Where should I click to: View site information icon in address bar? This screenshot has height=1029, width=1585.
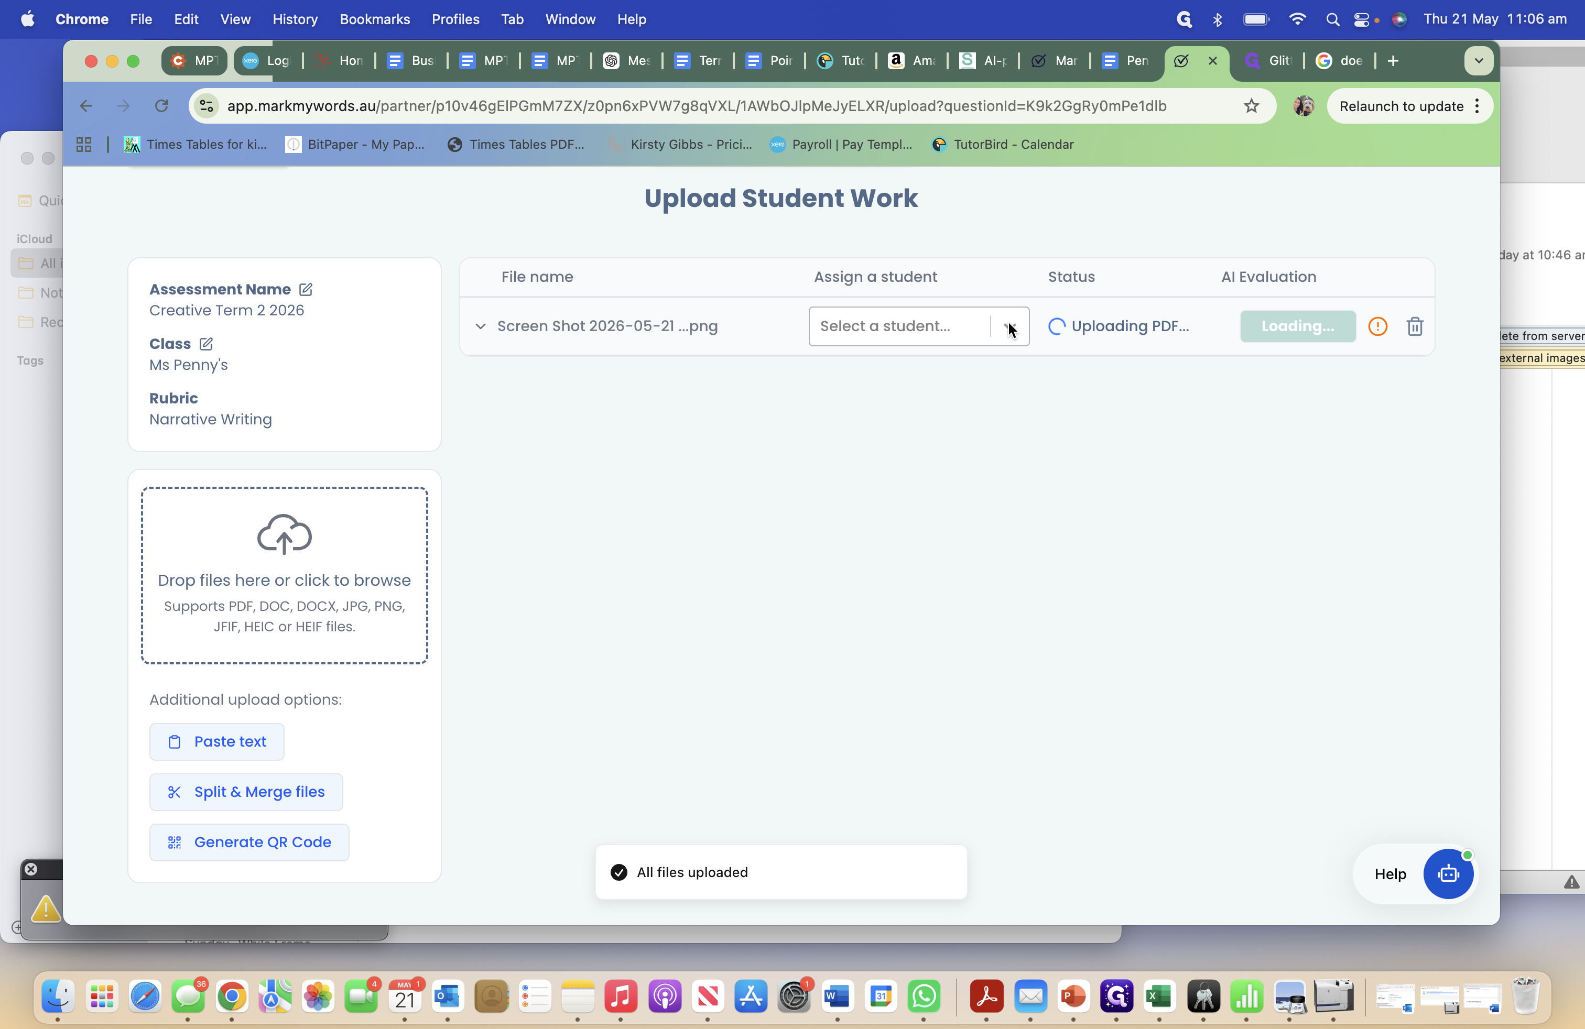tap(207, 106)
